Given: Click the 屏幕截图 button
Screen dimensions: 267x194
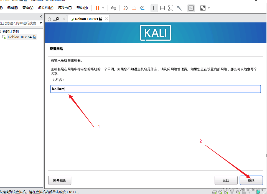Looking at the screenshot, I should coord(60,180).
